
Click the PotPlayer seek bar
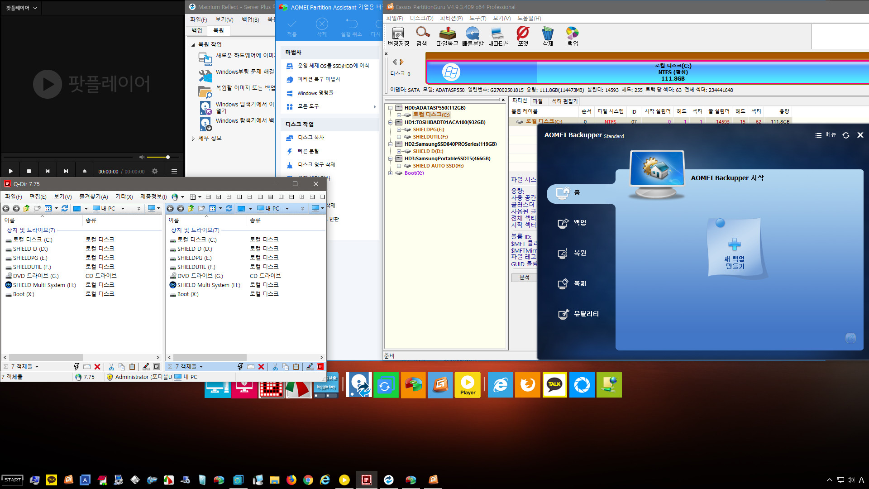(x=68, y=157)
